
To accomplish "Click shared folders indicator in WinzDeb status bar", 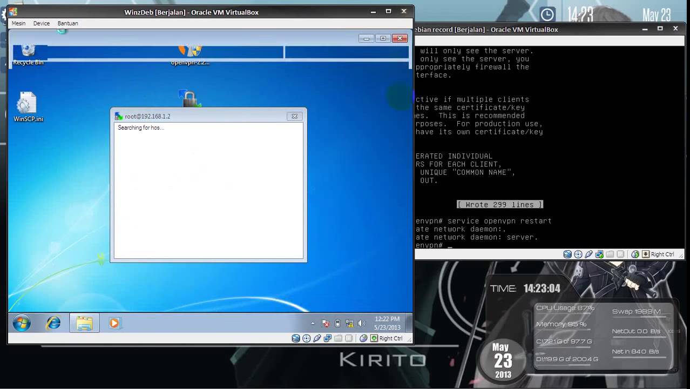I will [x=339, y=339].
